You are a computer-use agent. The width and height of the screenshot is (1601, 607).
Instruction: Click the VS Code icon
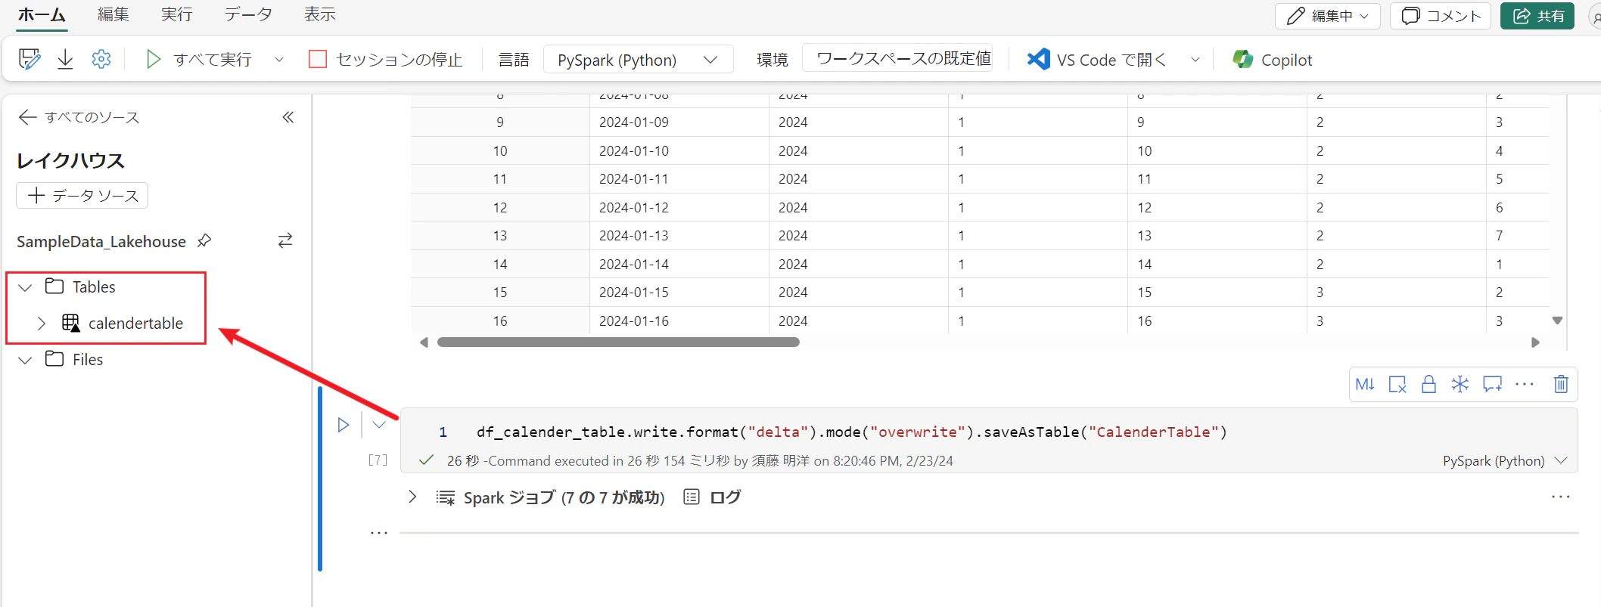coord(1038,59)
